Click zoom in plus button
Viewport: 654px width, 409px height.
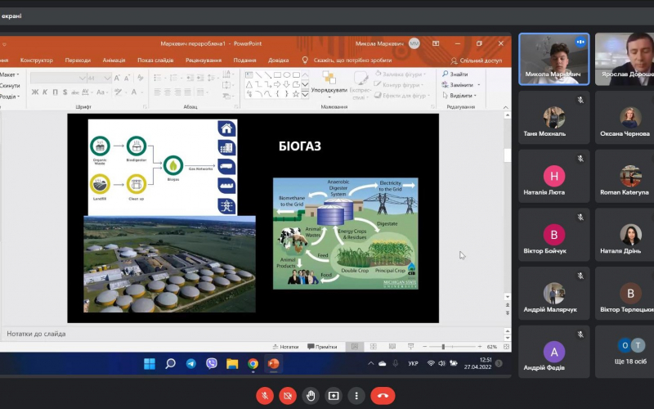pyautogui.click(x=480, y=347)
